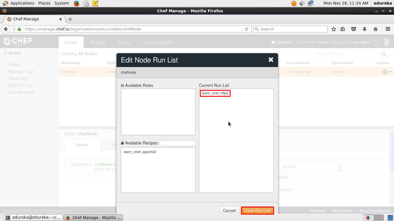Sort by Last Check-In column

pyautogui.click(x=298, y=63)
